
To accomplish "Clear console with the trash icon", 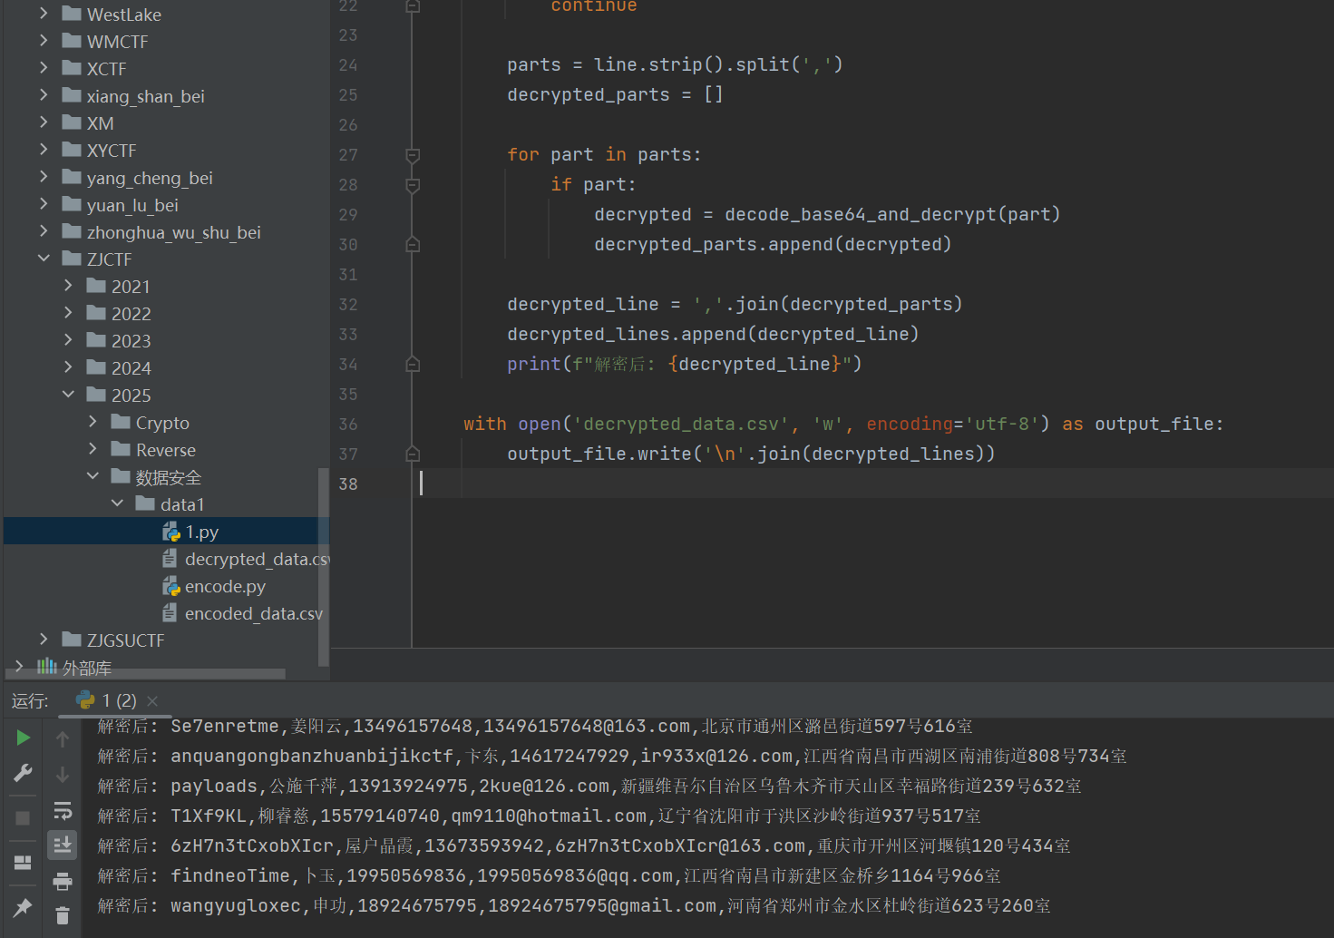I will click(x=63, y=916).
